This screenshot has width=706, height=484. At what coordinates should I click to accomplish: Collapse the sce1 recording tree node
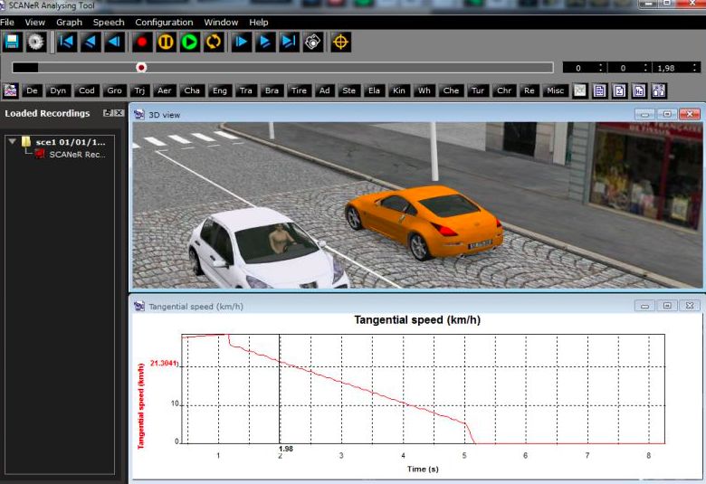tap(13, 142)
